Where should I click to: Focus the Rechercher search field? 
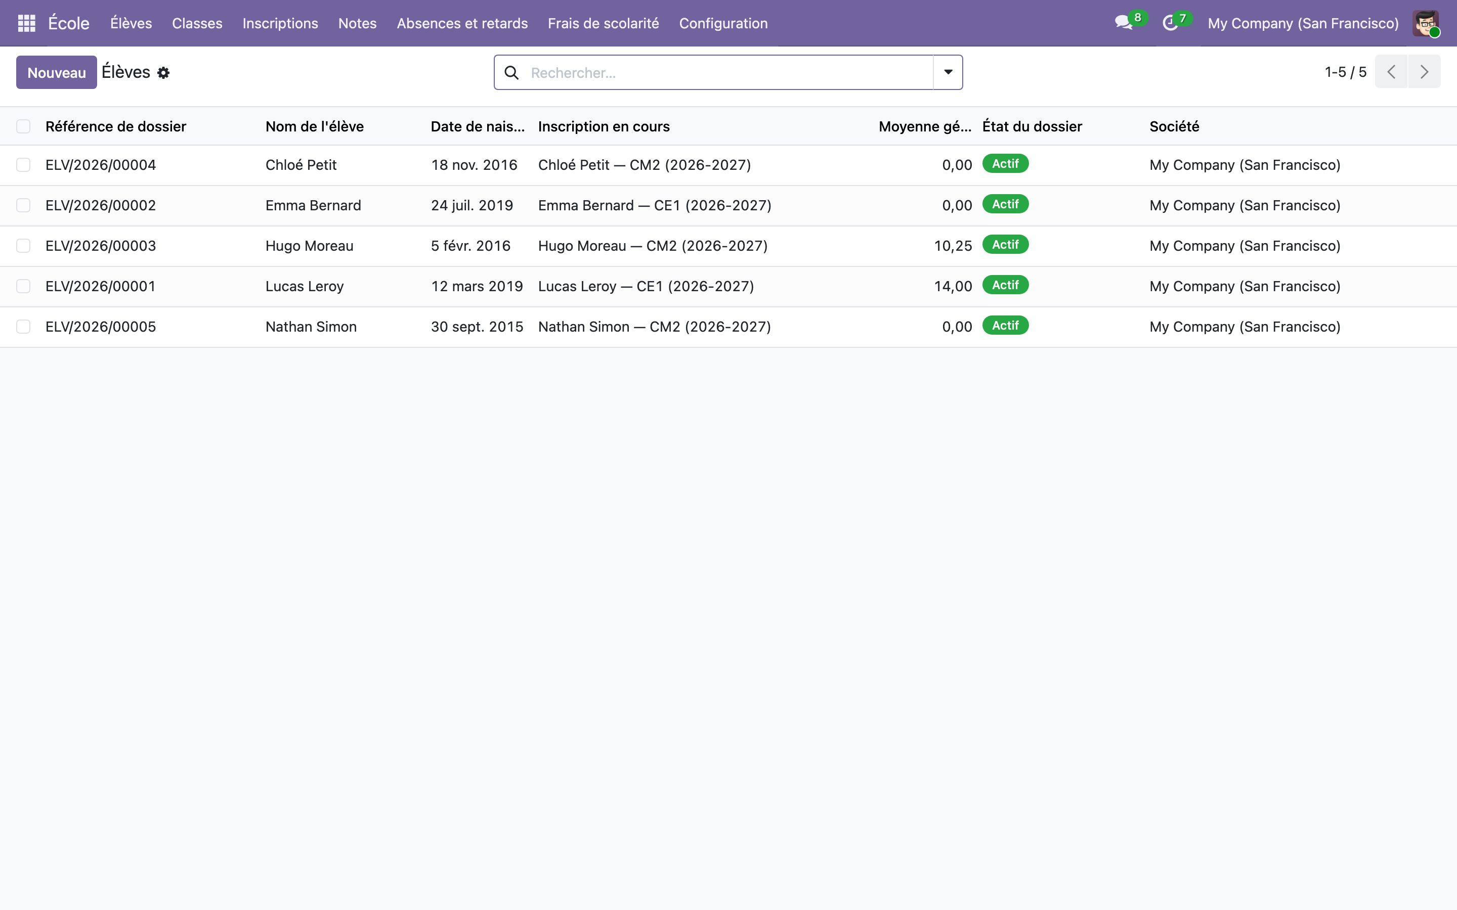click(728, 73)
